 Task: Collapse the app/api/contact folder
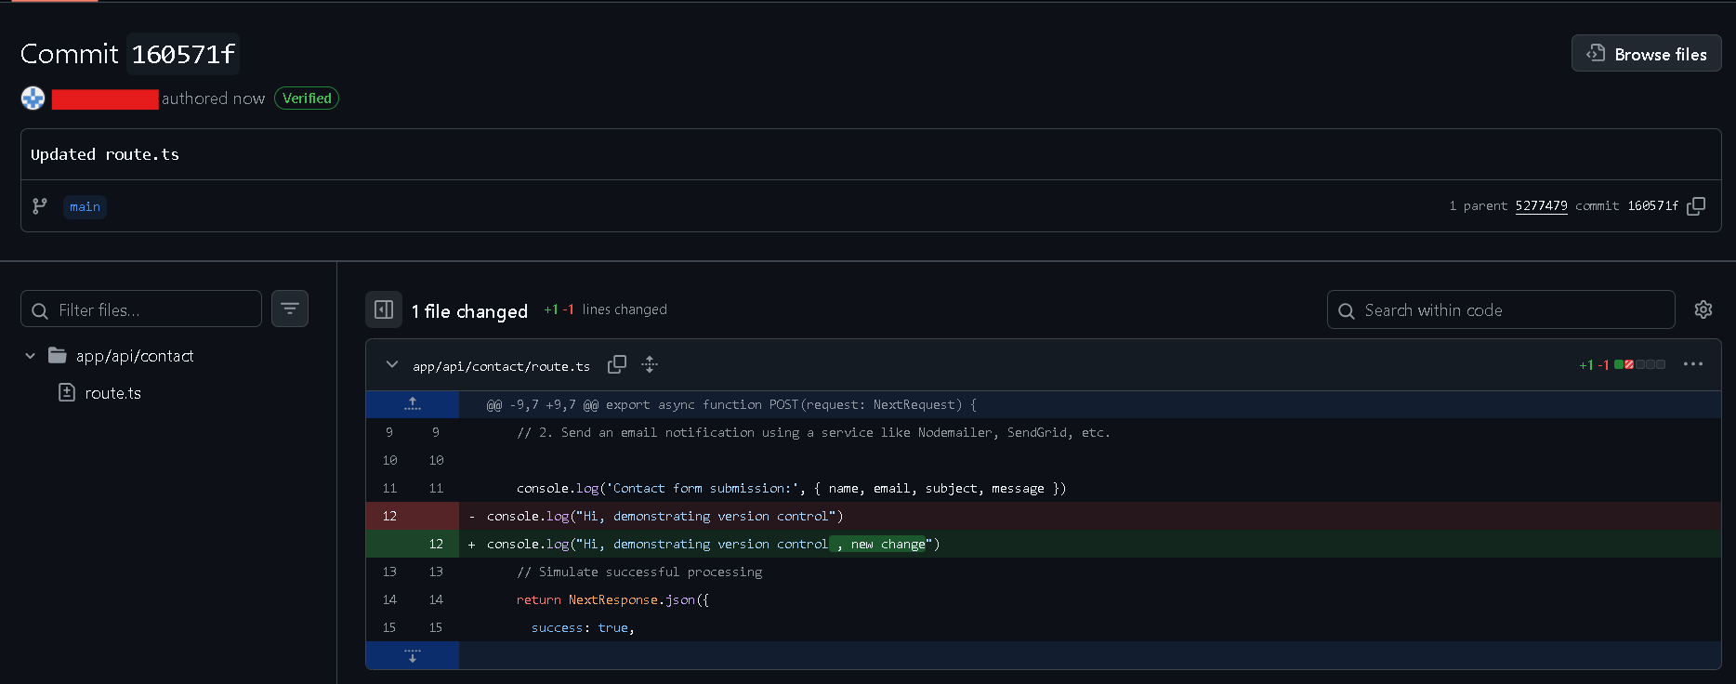[30, 356]
